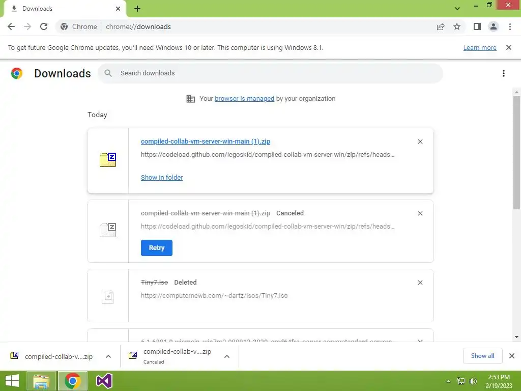Open the Downloads page more actions menu
This screenshot has width=521, height=391.
pyautogui.click(x=504, y=73)
